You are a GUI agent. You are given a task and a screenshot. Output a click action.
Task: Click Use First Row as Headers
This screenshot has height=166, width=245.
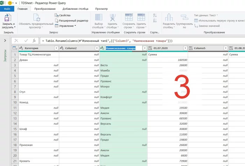[219, 20]
